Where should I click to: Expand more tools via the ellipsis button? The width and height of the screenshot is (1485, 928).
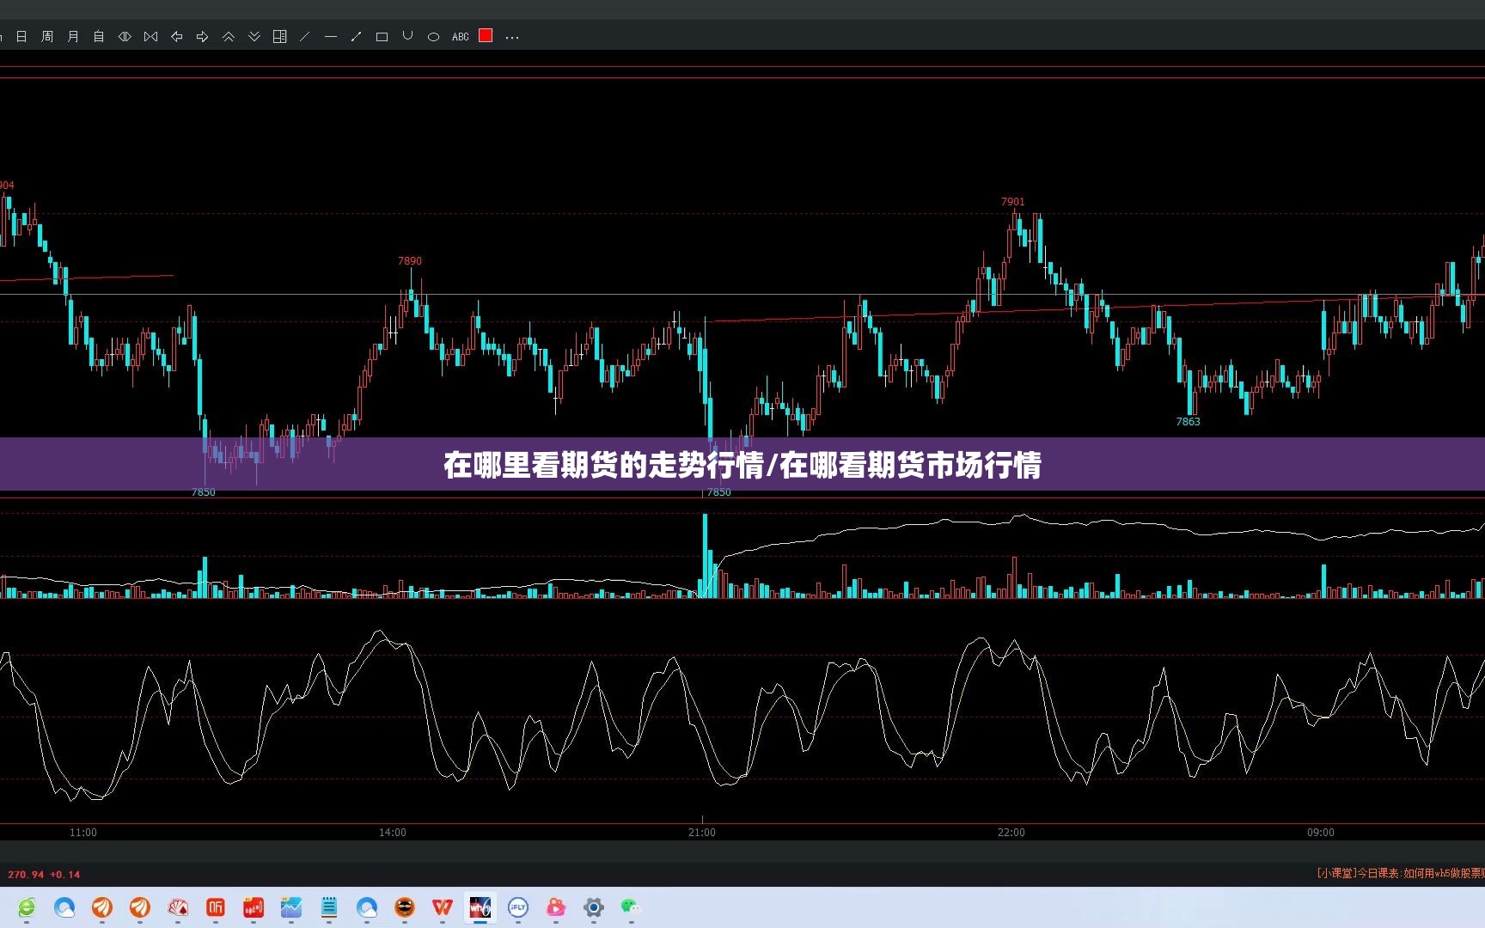click(x=512, y=38)
